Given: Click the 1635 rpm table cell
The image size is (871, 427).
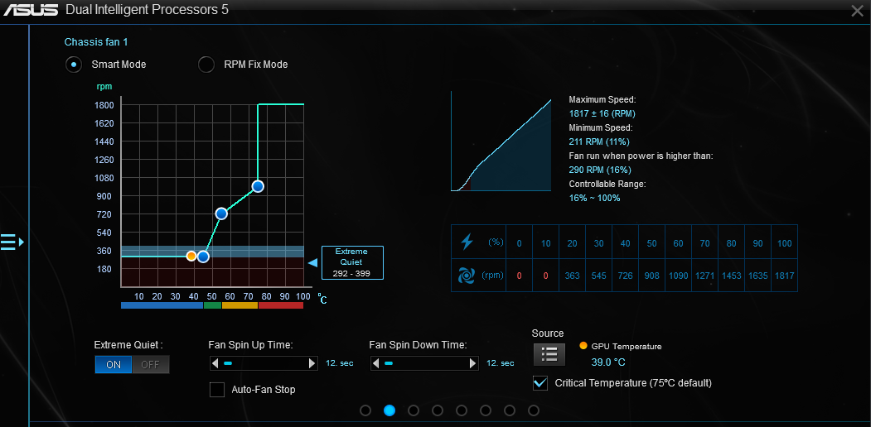Looking at the screenshot, I should 758,275.
